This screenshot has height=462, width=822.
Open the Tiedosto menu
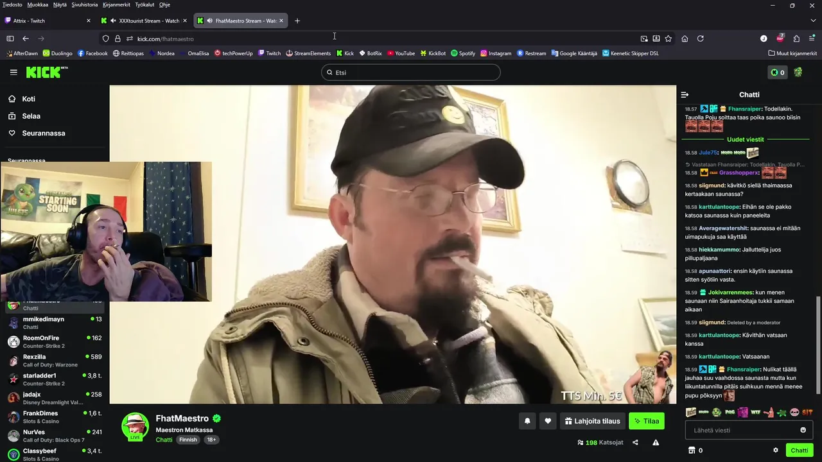[x=12, y=4]
